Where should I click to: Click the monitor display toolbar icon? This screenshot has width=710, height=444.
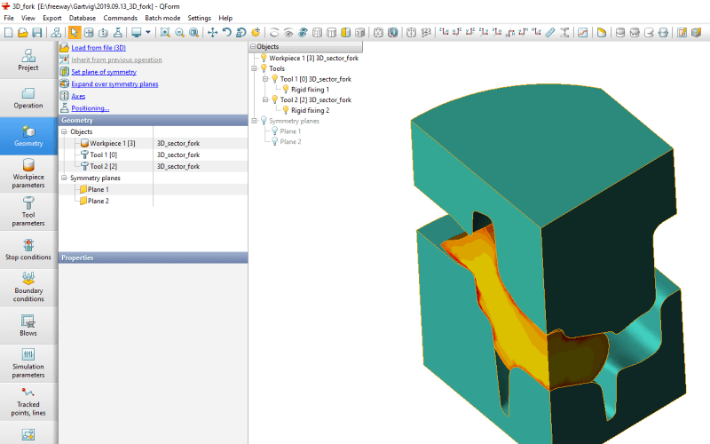(x=137, y=32)
